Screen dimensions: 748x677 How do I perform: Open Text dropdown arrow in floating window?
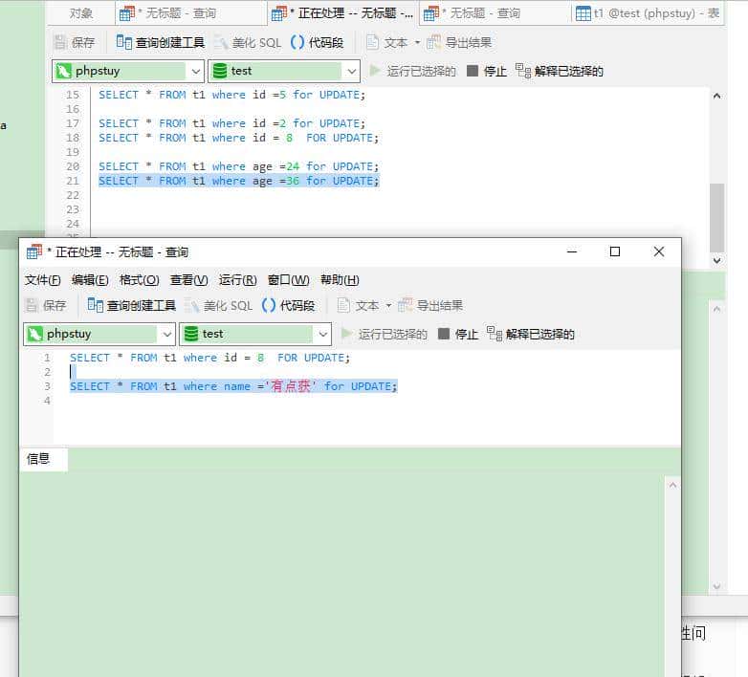coord(388,305)
